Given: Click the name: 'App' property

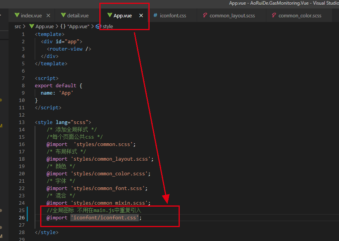Looking at the screenshot, I should tap(57, 93).
